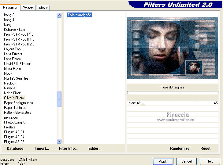Select kang 3 category
The width and height of the screenshot is (223, 165).
click(x=9, y=15)
